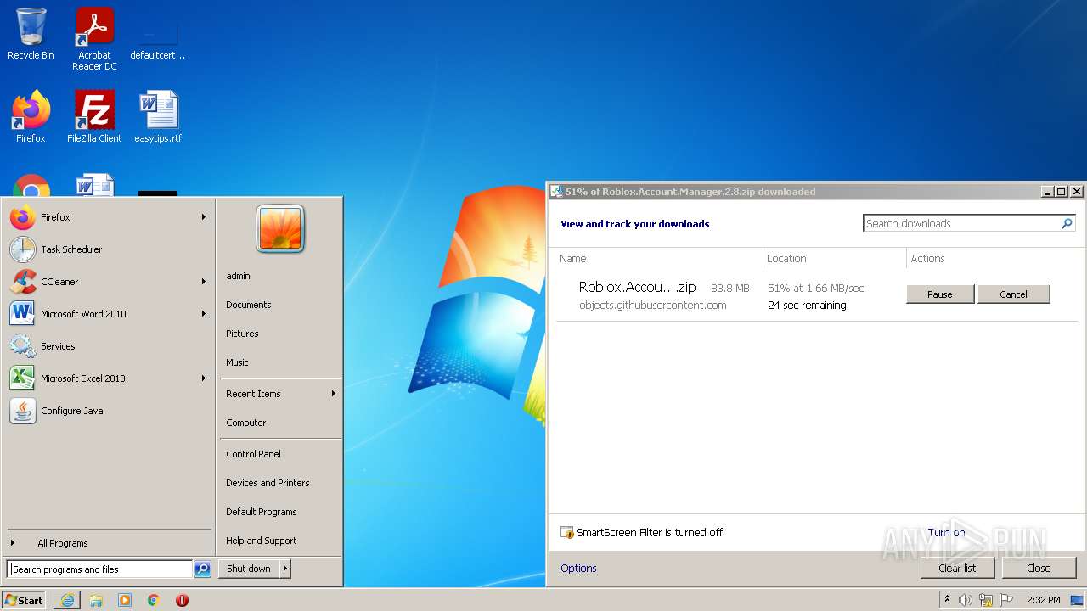Screen dimensions: 1087x611
Task: Click Clear list in downloads window
Action: tap(957, 568)
